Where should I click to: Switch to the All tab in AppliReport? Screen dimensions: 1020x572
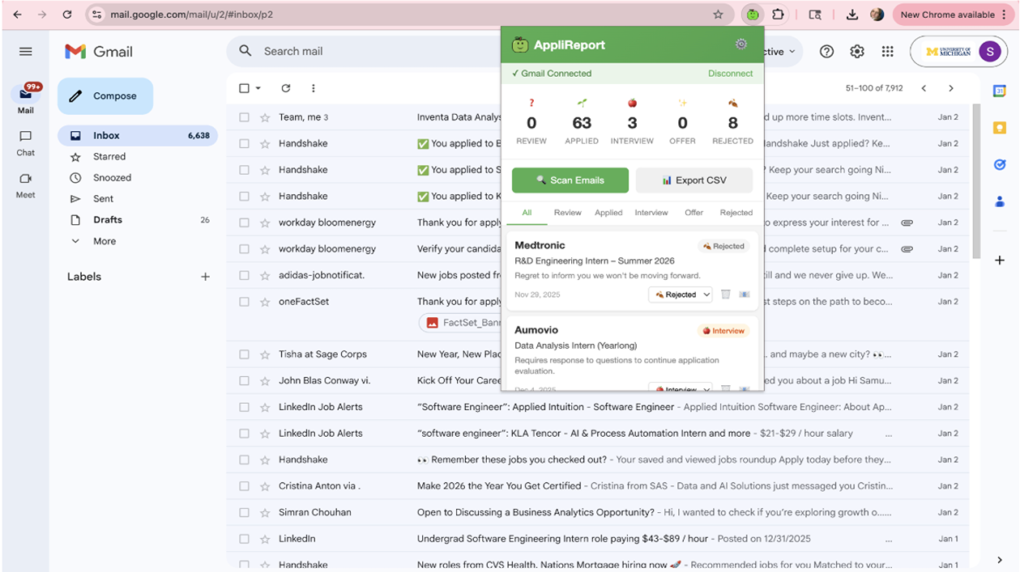(x=527, y=213)
